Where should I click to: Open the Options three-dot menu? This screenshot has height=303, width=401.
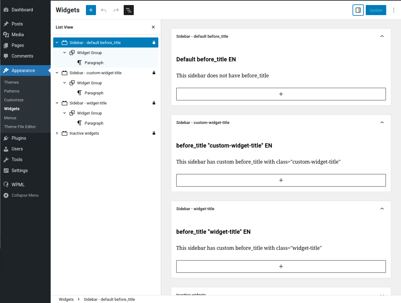[x=394, y=10]
